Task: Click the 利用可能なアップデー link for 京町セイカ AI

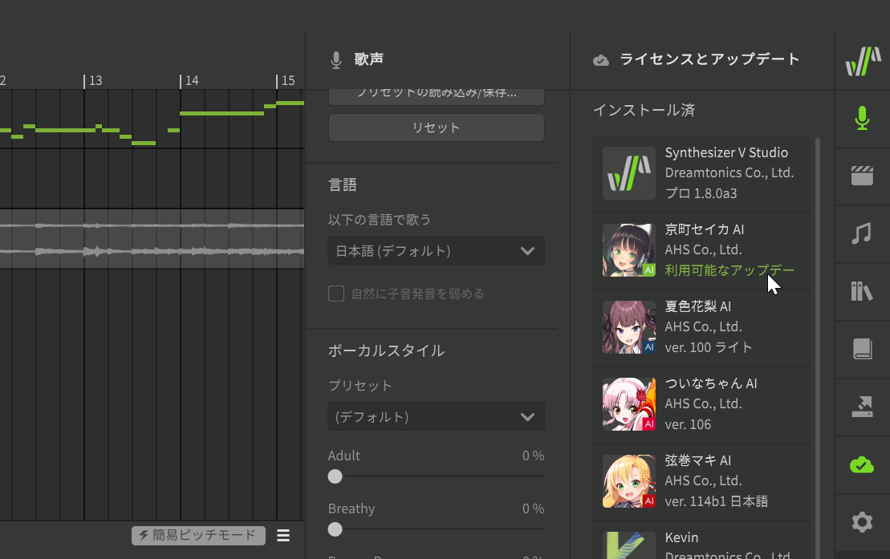Action: click(x=729, y=270)
